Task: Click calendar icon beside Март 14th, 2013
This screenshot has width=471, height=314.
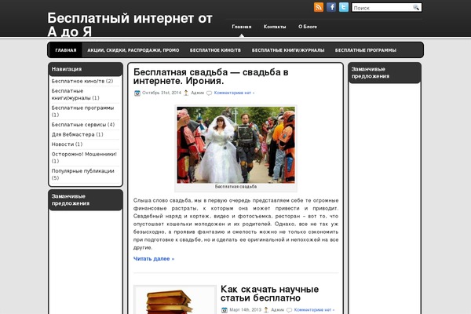Action: (225, 310)
